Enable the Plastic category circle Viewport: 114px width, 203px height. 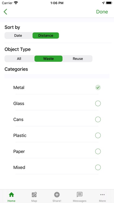pos(98,135)
